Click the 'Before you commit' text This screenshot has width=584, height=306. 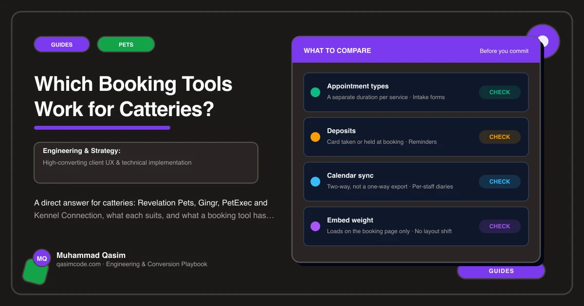coord(504,51)
